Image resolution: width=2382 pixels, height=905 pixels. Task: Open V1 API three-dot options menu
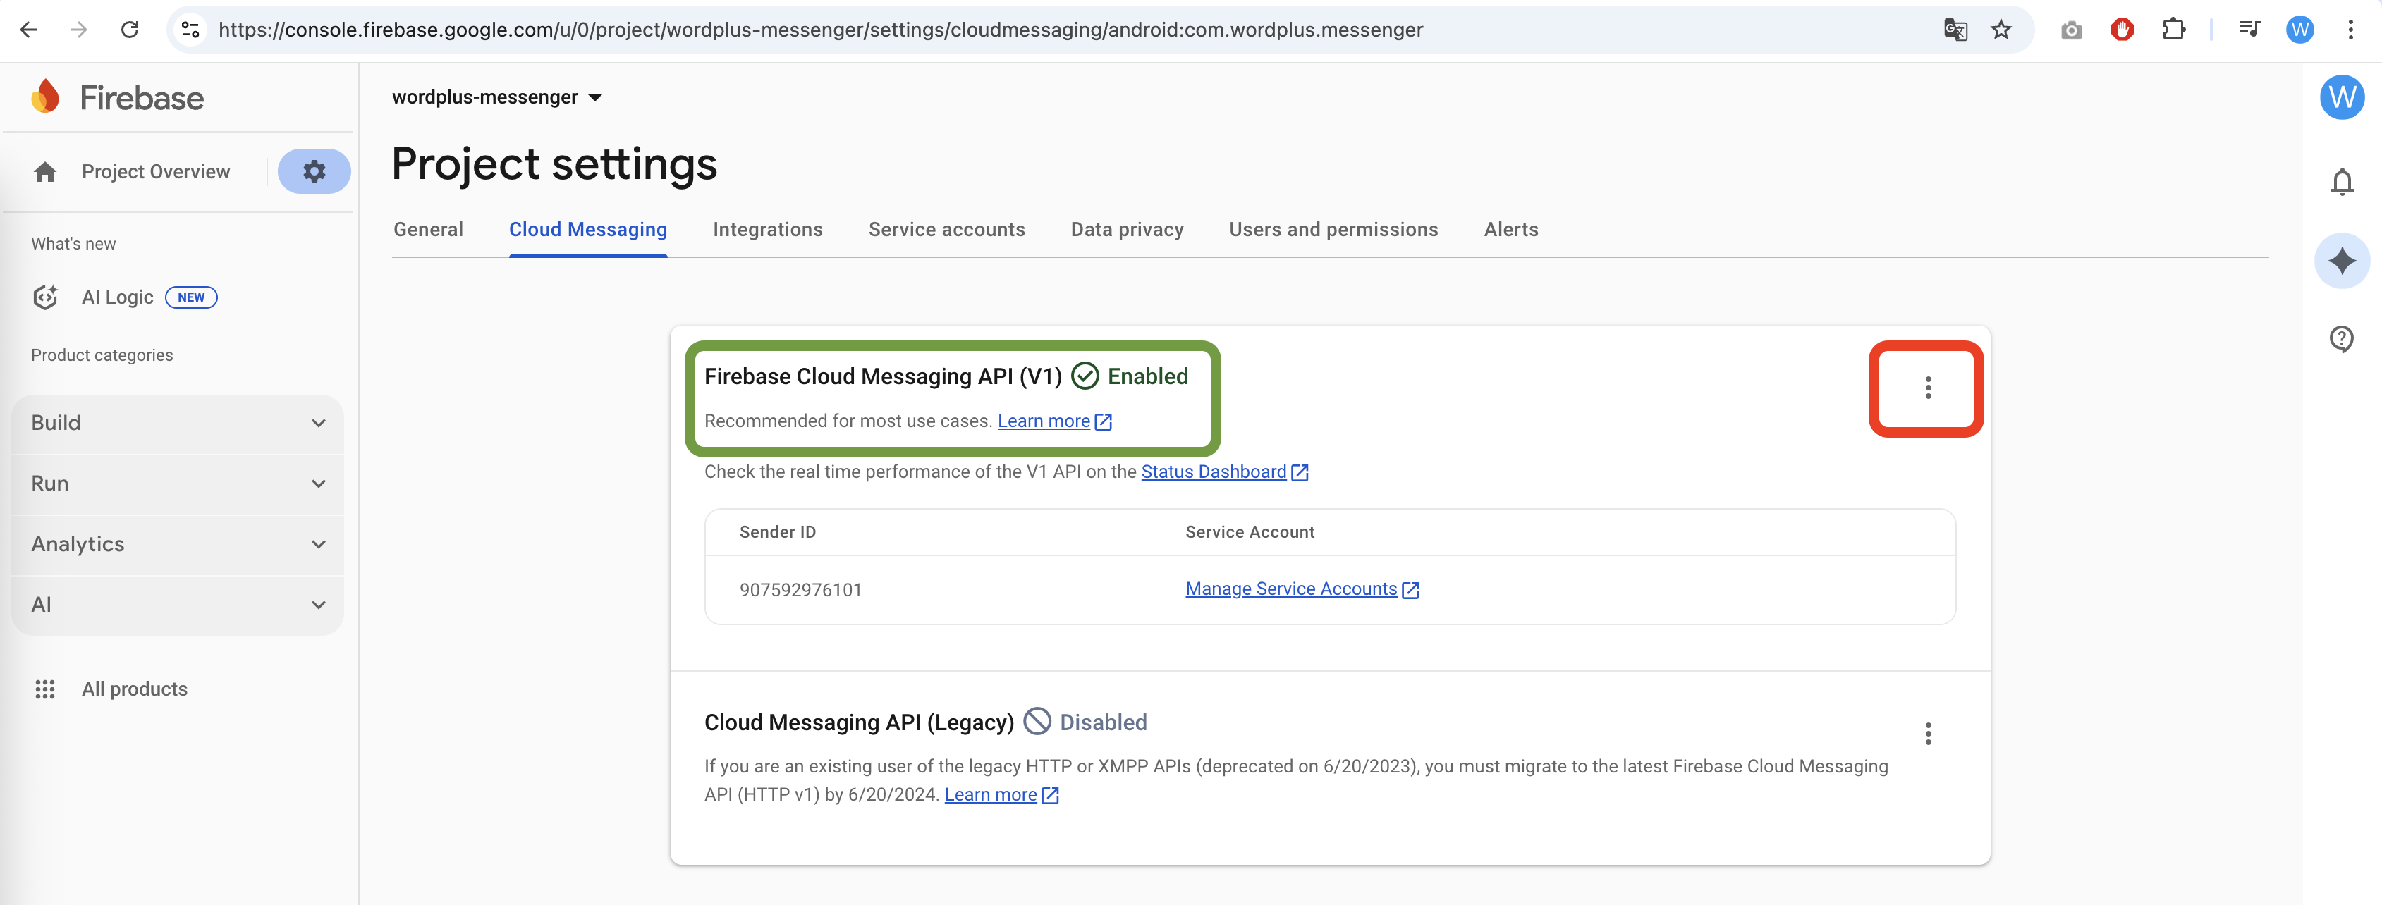point(1928,388)
